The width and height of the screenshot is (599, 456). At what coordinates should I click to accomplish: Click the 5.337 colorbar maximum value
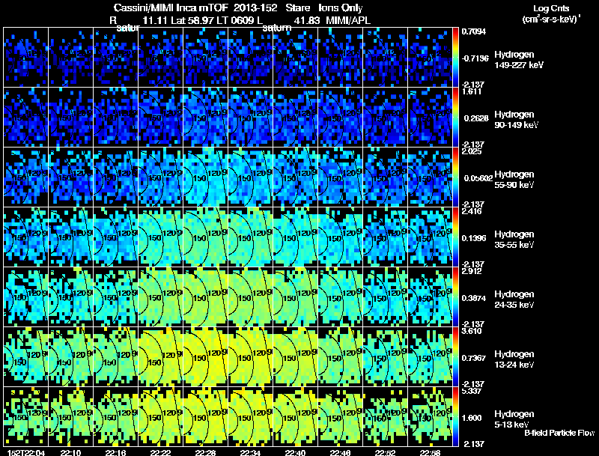(472, 392)
